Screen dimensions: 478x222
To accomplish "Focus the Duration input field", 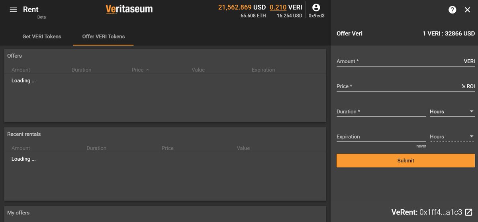I will (381, 111).
